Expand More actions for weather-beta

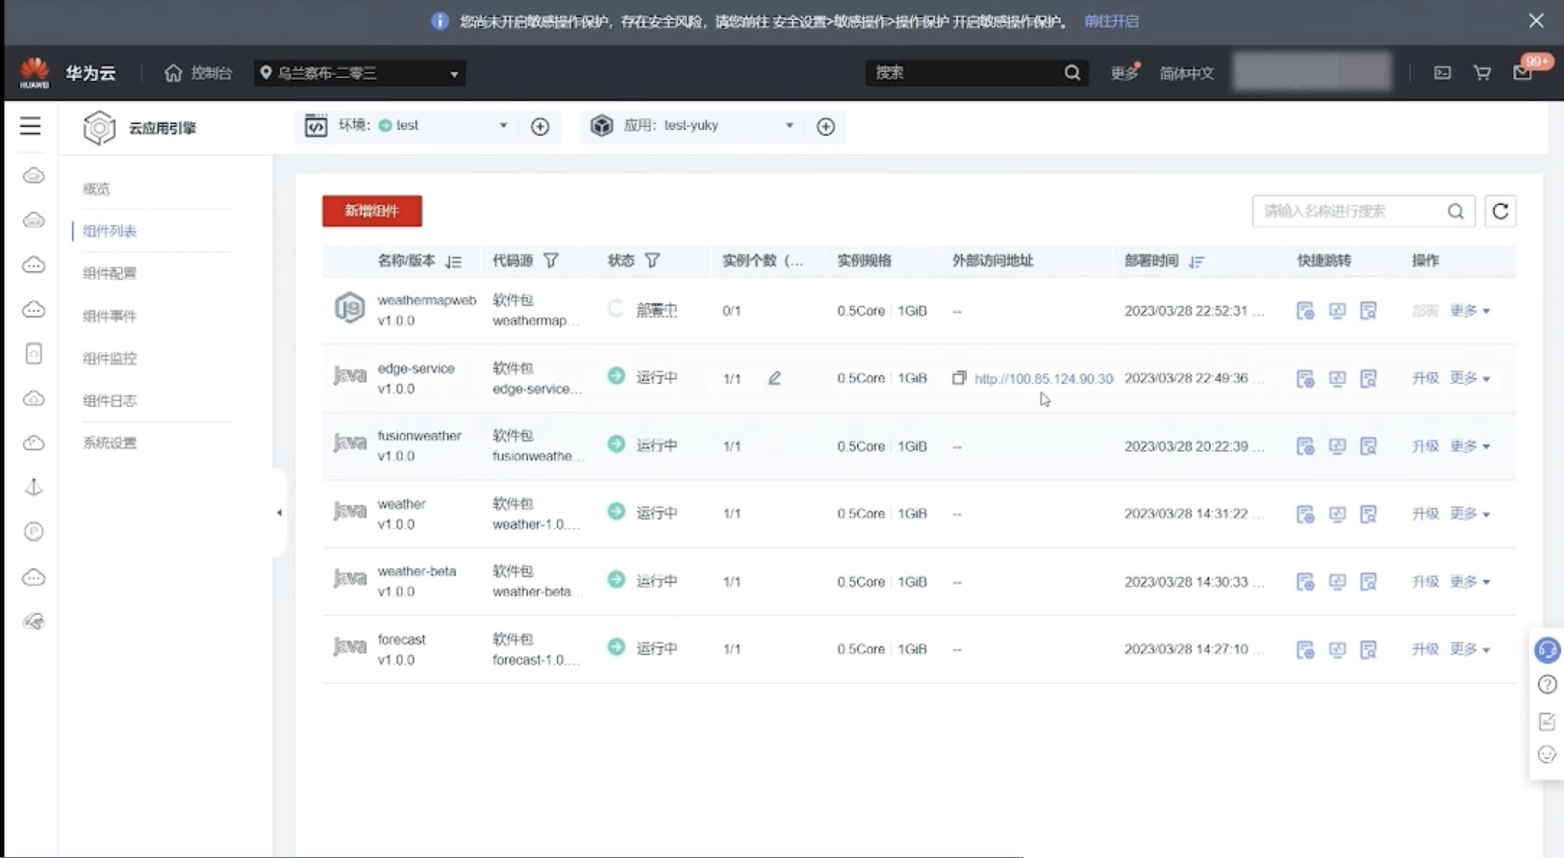click(1470, 582)
